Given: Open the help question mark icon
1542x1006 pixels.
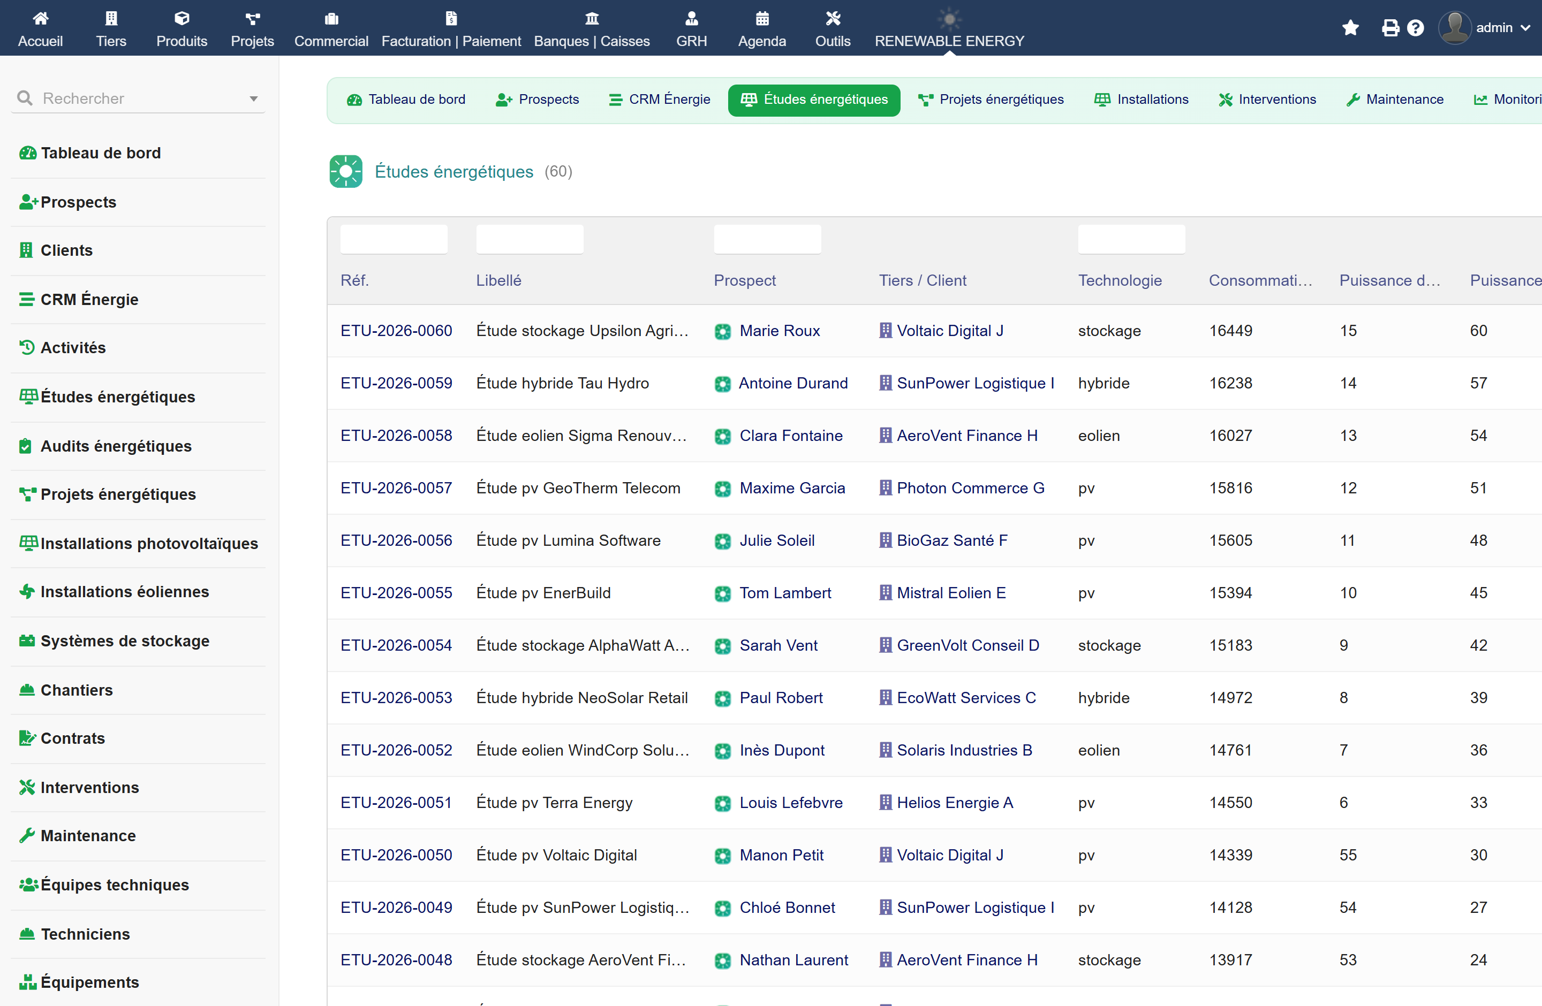Looking at the screenshot, I should [x=1415, y=28].
